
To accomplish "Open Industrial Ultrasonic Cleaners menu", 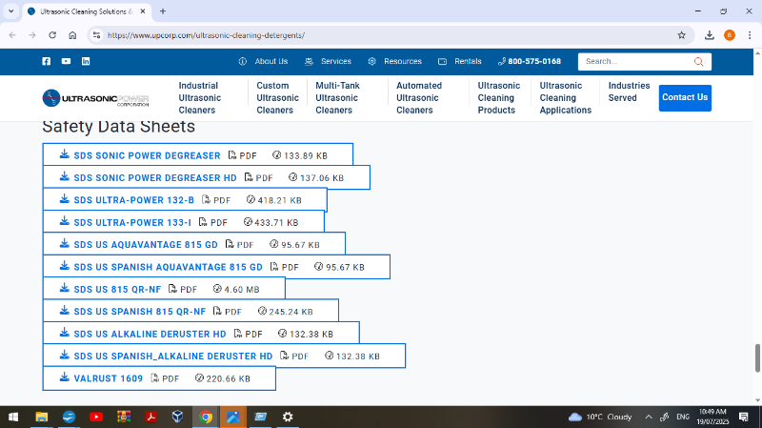I will [x=200, y=98].
